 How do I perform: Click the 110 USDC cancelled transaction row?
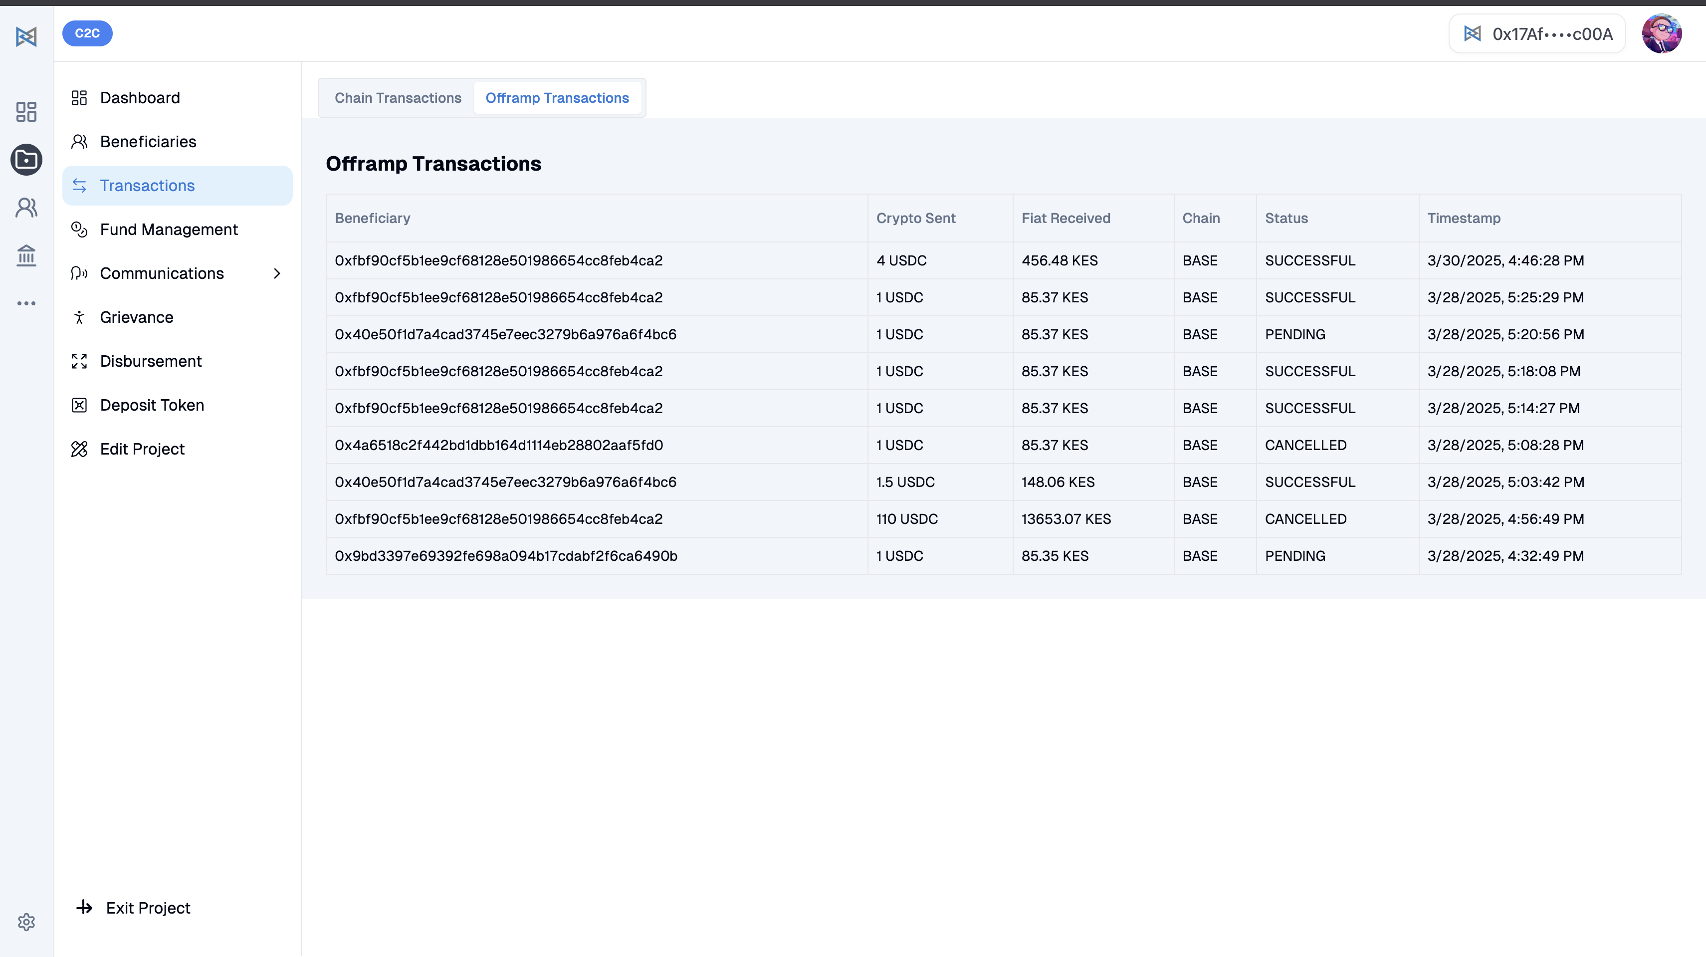tap(907, 519)
